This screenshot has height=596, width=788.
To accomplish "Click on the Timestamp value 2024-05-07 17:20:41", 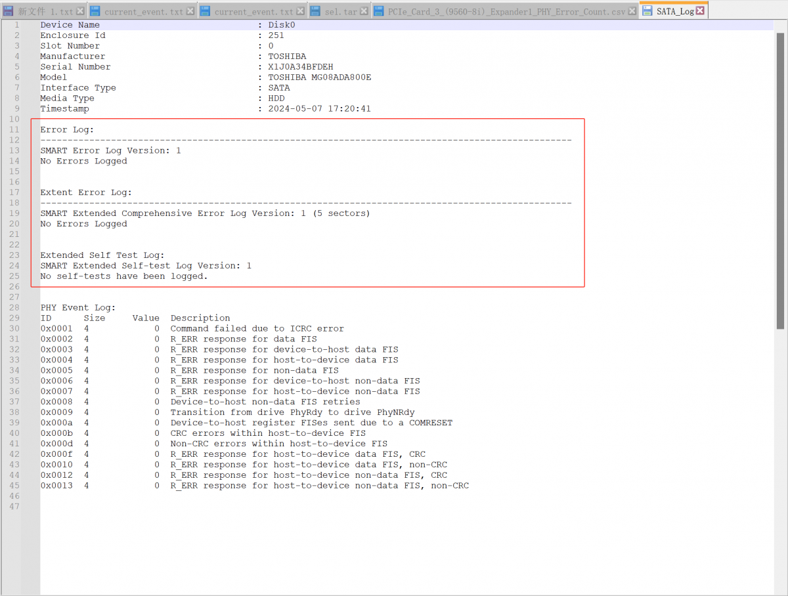I will tap(319, 109).
